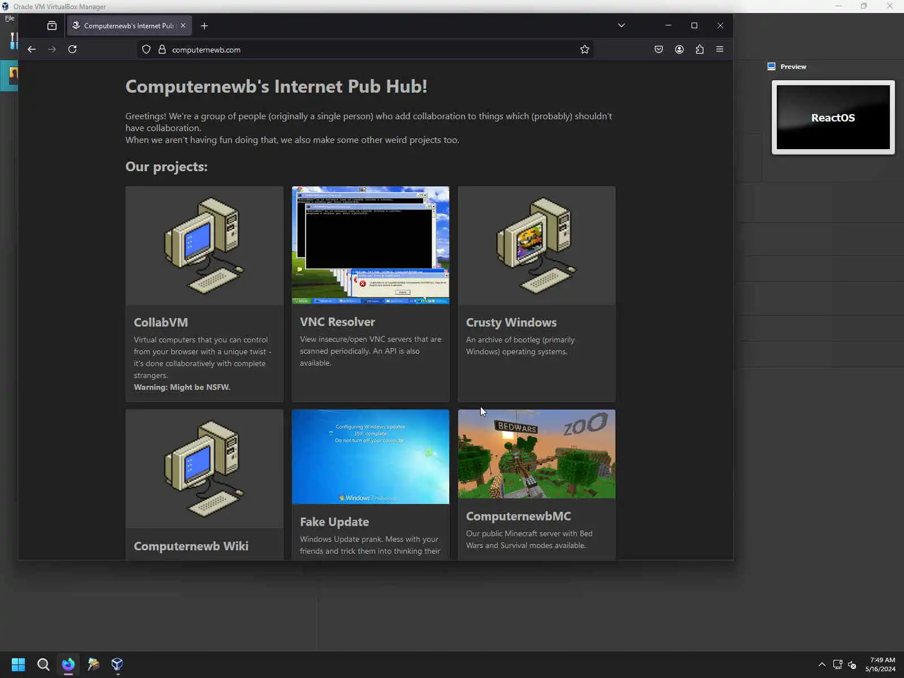
Task: Open the Fake Update project link
Action: pyautogui.click(x=334, y=521)
